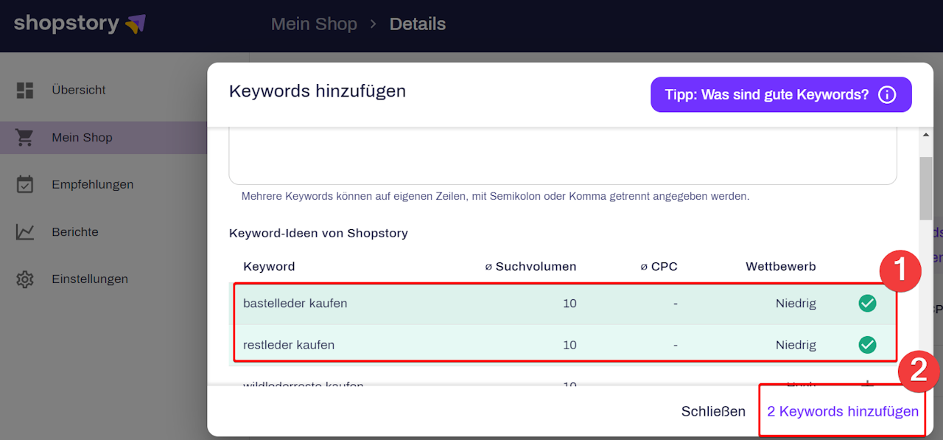Open Empfehlungen in the sidebar
The width and height of the screenshot is (943, 440).
click(x=92, y=184)
